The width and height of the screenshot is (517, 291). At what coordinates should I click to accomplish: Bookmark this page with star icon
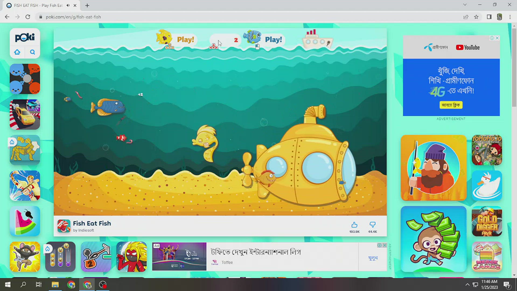pyautogui.click(x=476, y=17)
